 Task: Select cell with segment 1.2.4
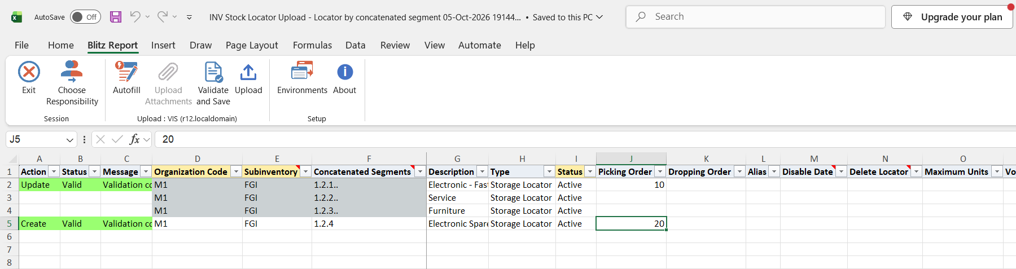(x=369, y=223)
